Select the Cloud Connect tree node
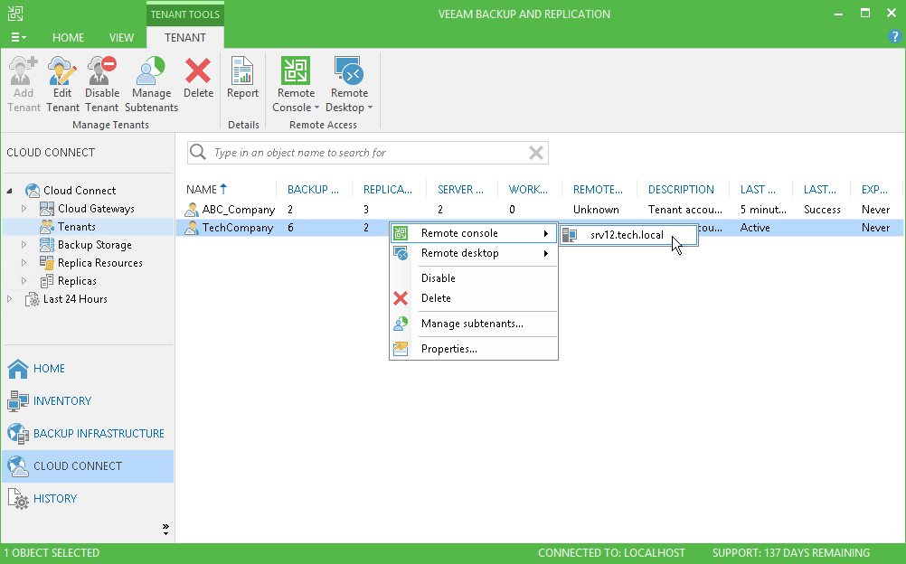 pyautogui.click(x=80, y=190)
